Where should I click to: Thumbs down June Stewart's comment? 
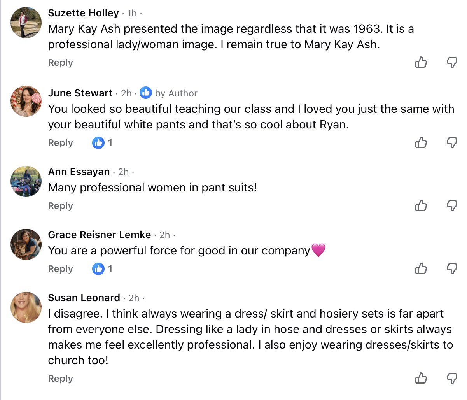coord(452,143)
